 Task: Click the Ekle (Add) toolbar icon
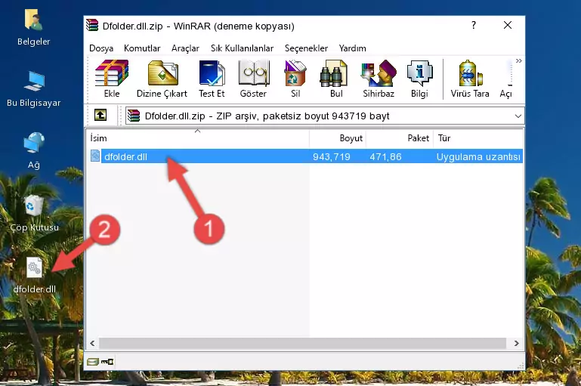click(112, 79)
